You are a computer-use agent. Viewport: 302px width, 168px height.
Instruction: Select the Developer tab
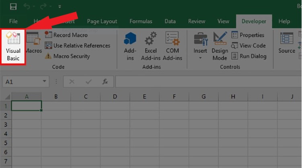(254, 21)
